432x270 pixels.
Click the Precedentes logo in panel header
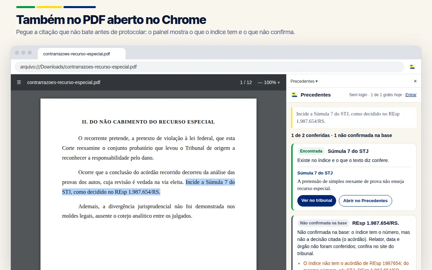[295, 95]
